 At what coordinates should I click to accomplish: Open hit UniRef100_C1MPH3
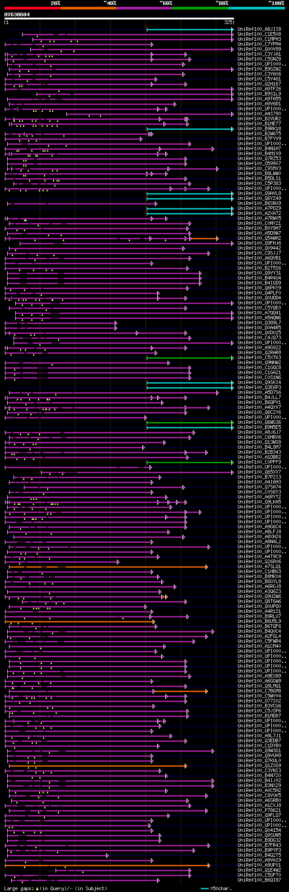(259, 39)
